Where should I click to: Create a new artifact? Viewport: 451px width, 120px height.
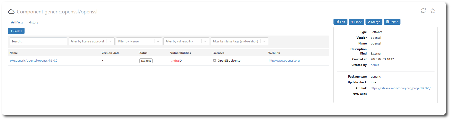(x=16, y=31)
